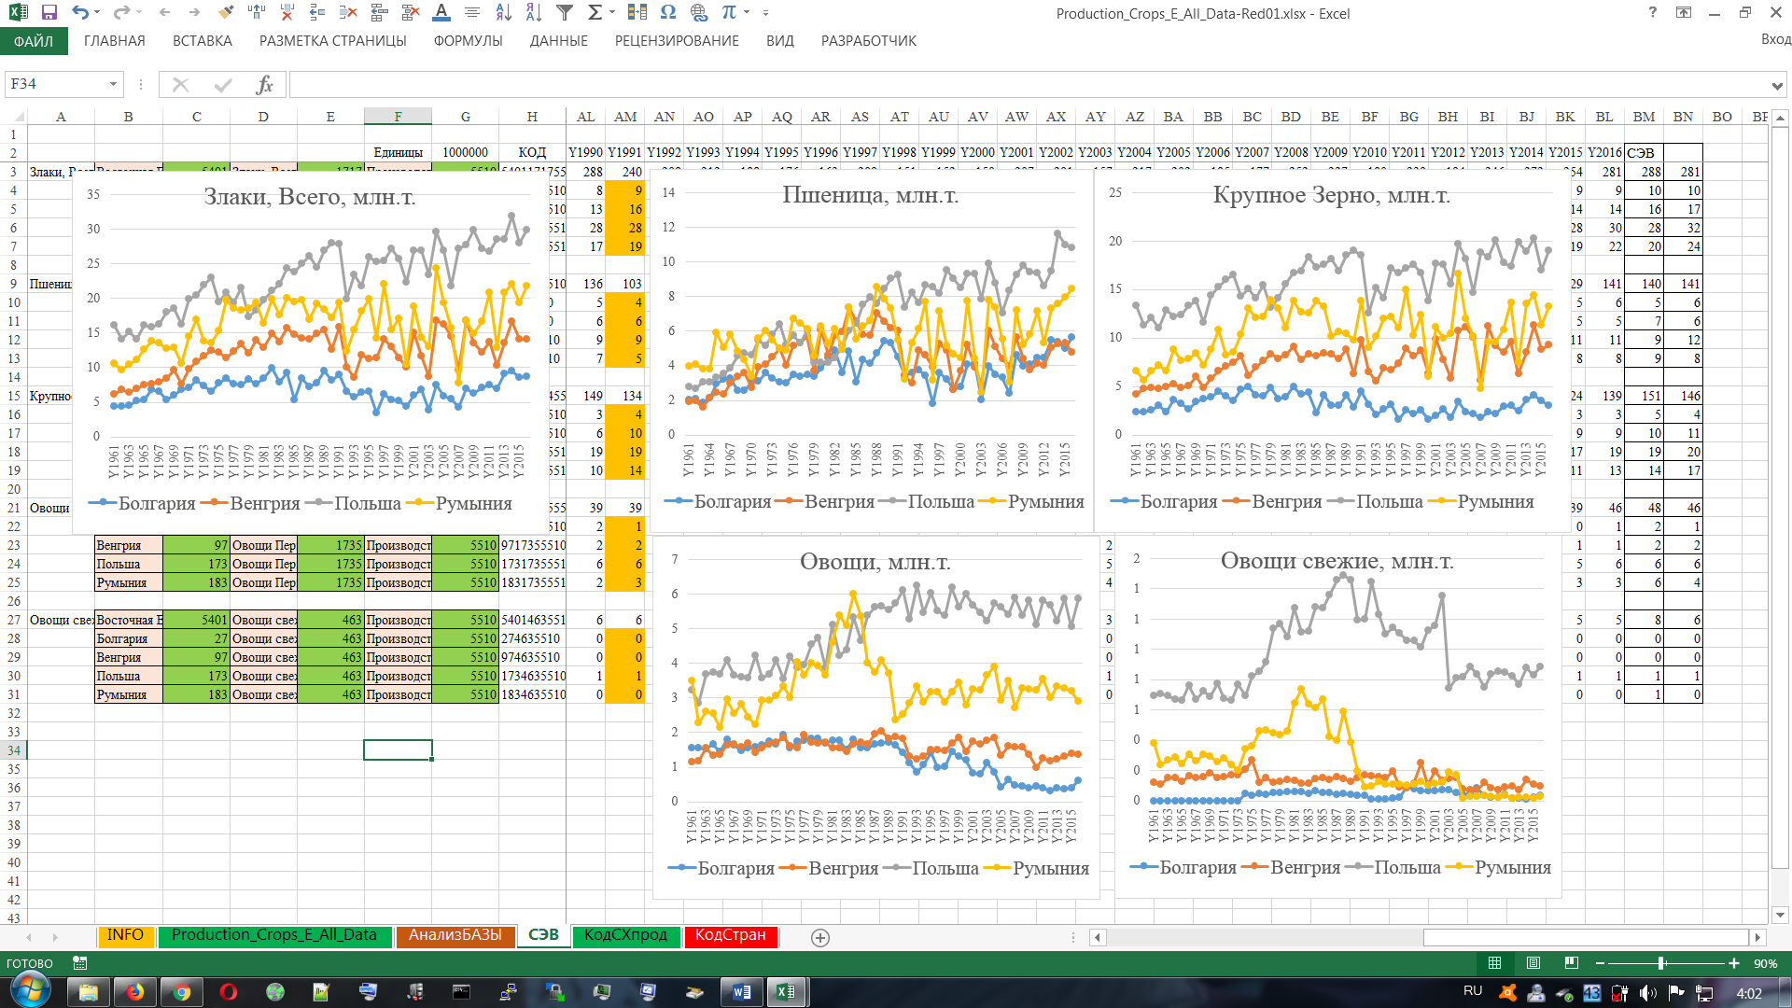Image resolution: width=1792 pixels, height=1008 pixels.
Task: Click the Format Painter brush icon
Action: [x=225, y=13]
